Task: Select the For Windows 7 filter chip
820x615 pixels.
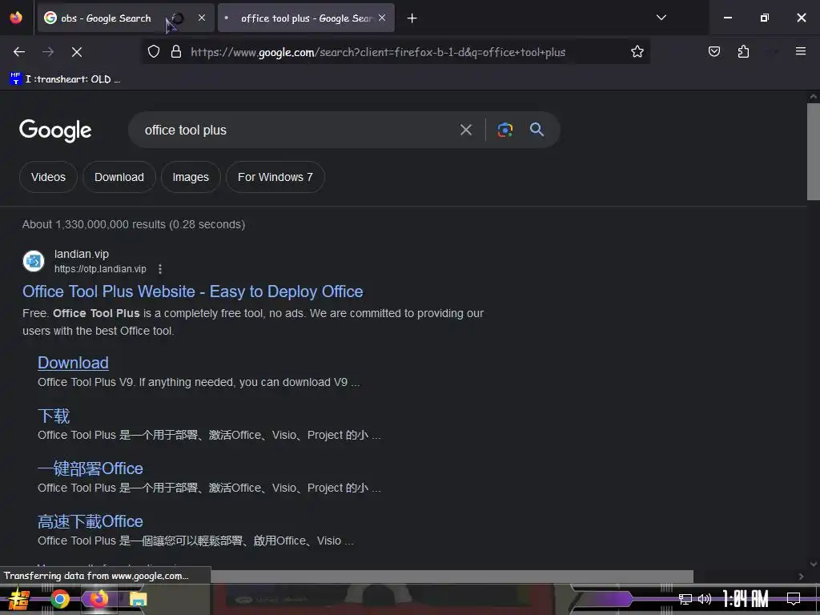Action: [275, 177]
